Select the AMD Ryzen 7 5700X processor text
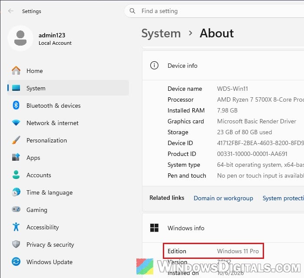Image resolution: width=304 pixels, height=278 pixels. click(x=261, y=99)
